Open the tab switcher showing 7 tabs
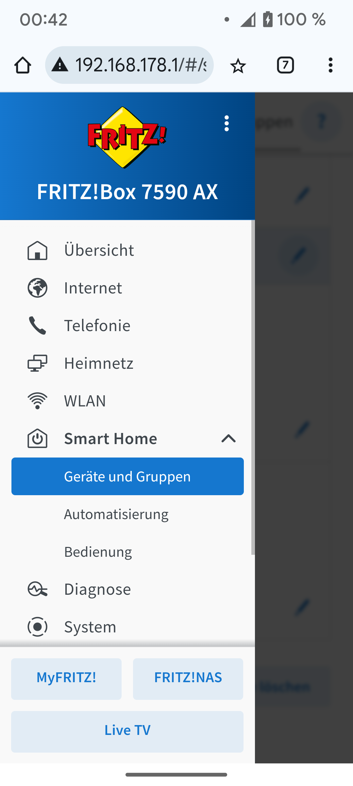The width and height of the screenshot is (353, 786). pos(285,65)
